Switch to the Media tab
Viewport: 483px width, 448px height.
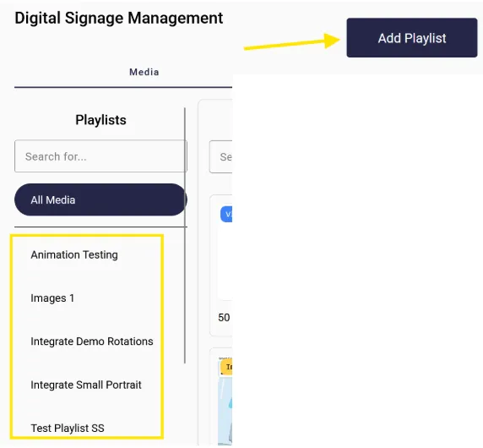pos(144,72)
